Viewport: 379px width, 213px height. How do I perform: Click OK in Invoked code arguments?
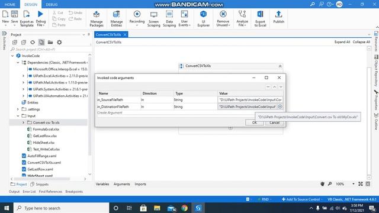click(x=254, y=122)
